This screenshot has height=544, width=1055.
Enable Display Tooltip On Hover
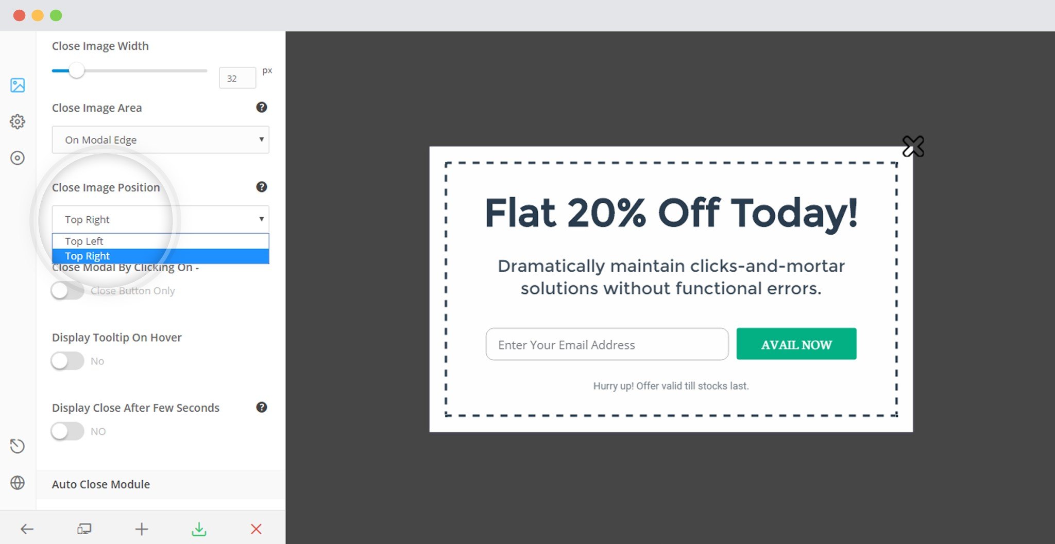tap(67, 361)
